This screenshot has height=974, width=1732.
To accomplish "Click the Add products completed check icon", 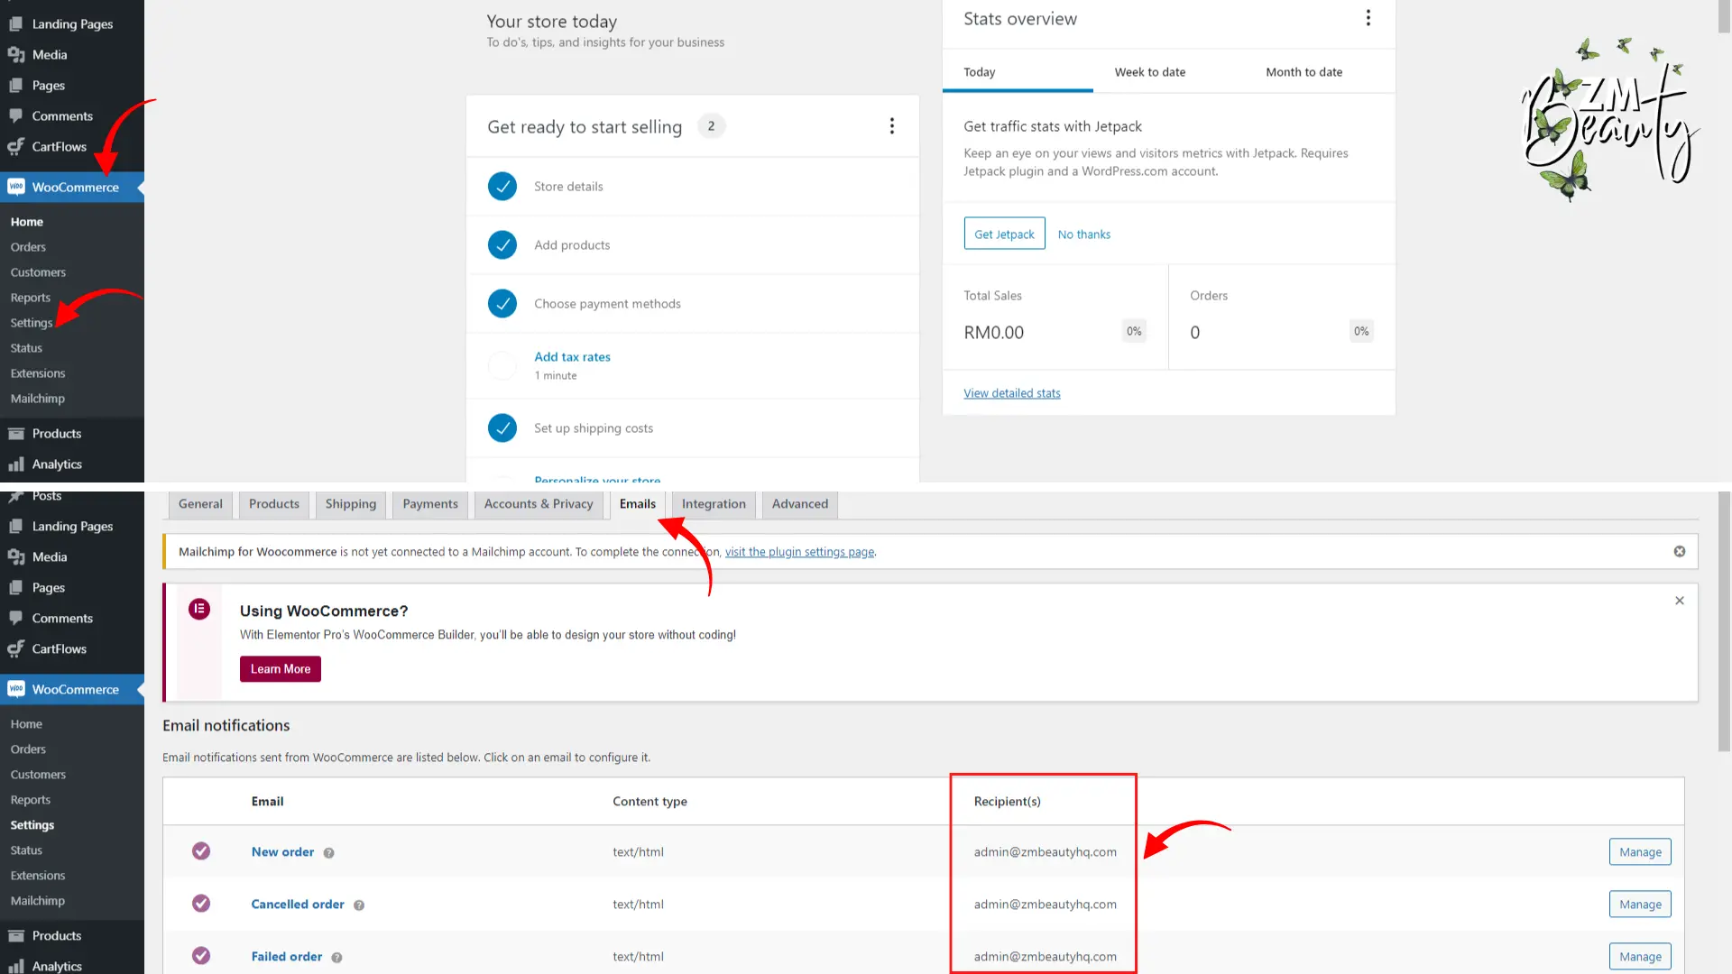I will (502, 245).
